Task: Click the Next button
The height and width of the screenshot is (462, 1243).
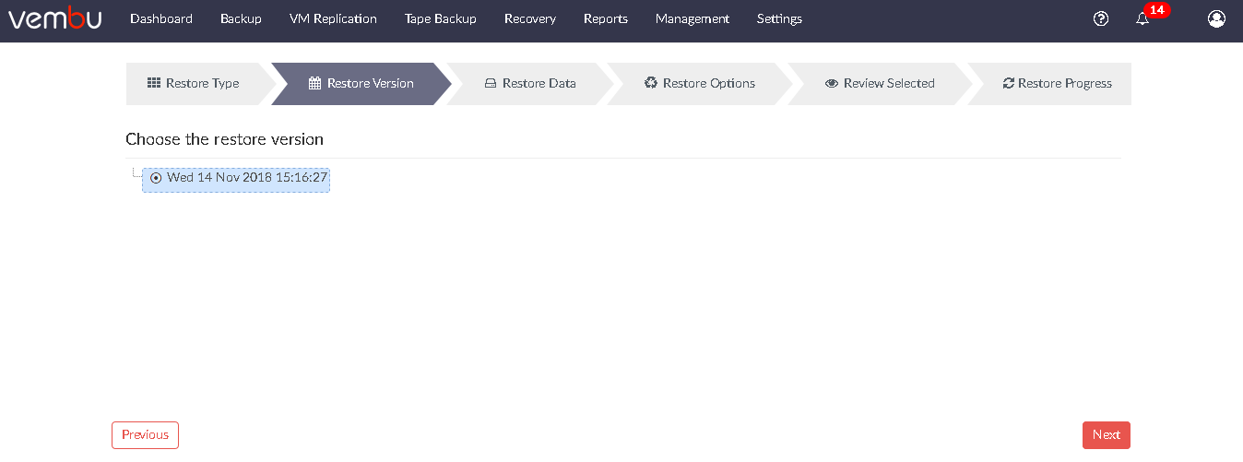Action: (x=1107, y=435)
